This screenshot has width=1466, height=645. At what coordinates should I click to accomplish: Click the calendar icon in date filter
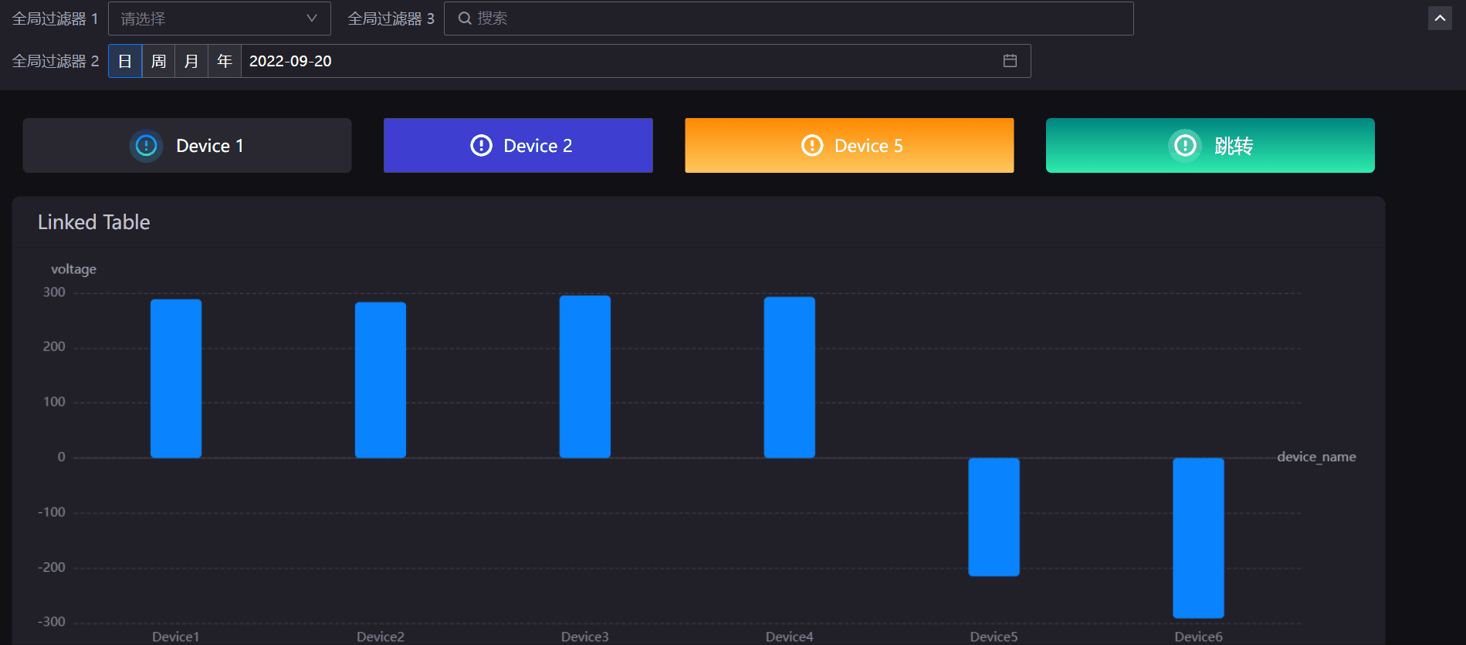1009,61
